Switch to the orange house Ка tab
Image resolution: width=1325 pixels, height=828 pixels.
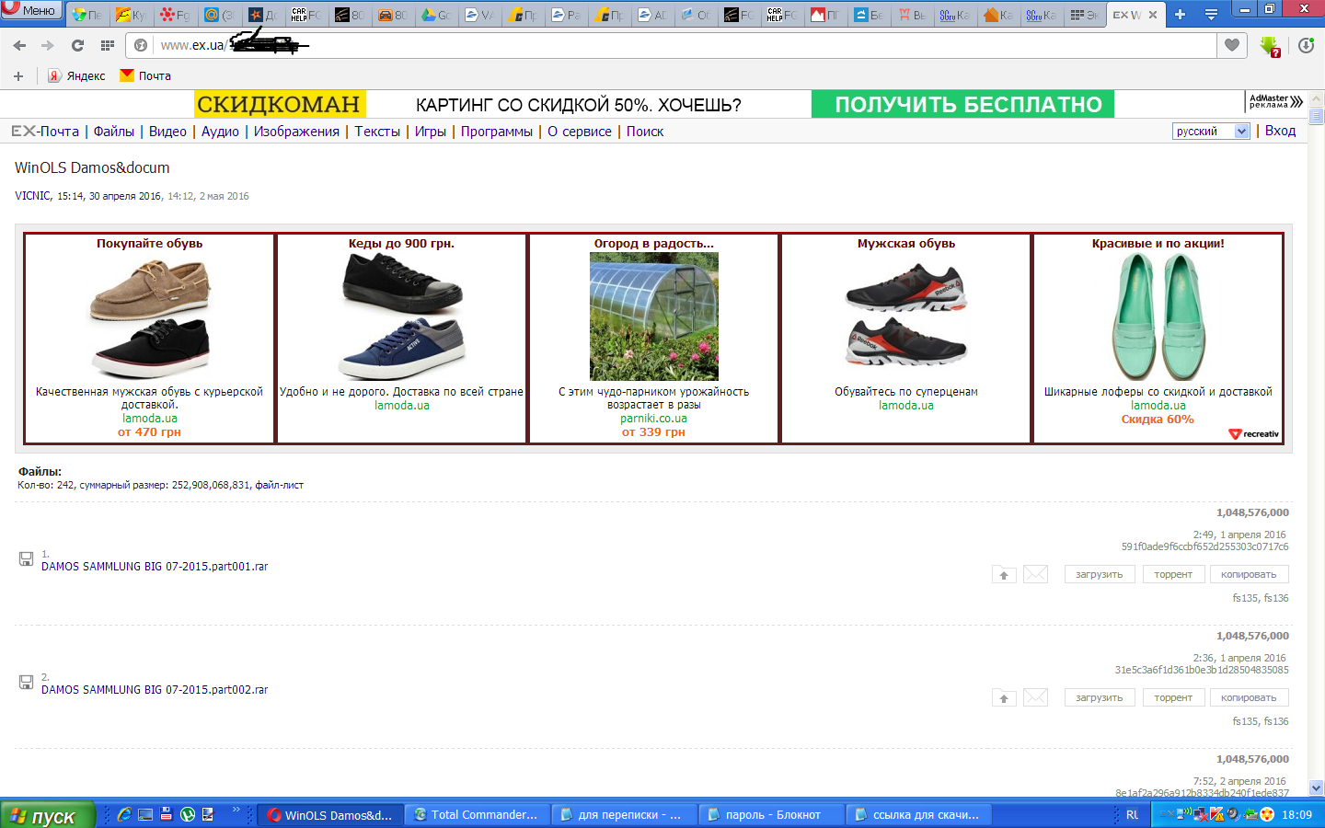click(x=998, y=15)
